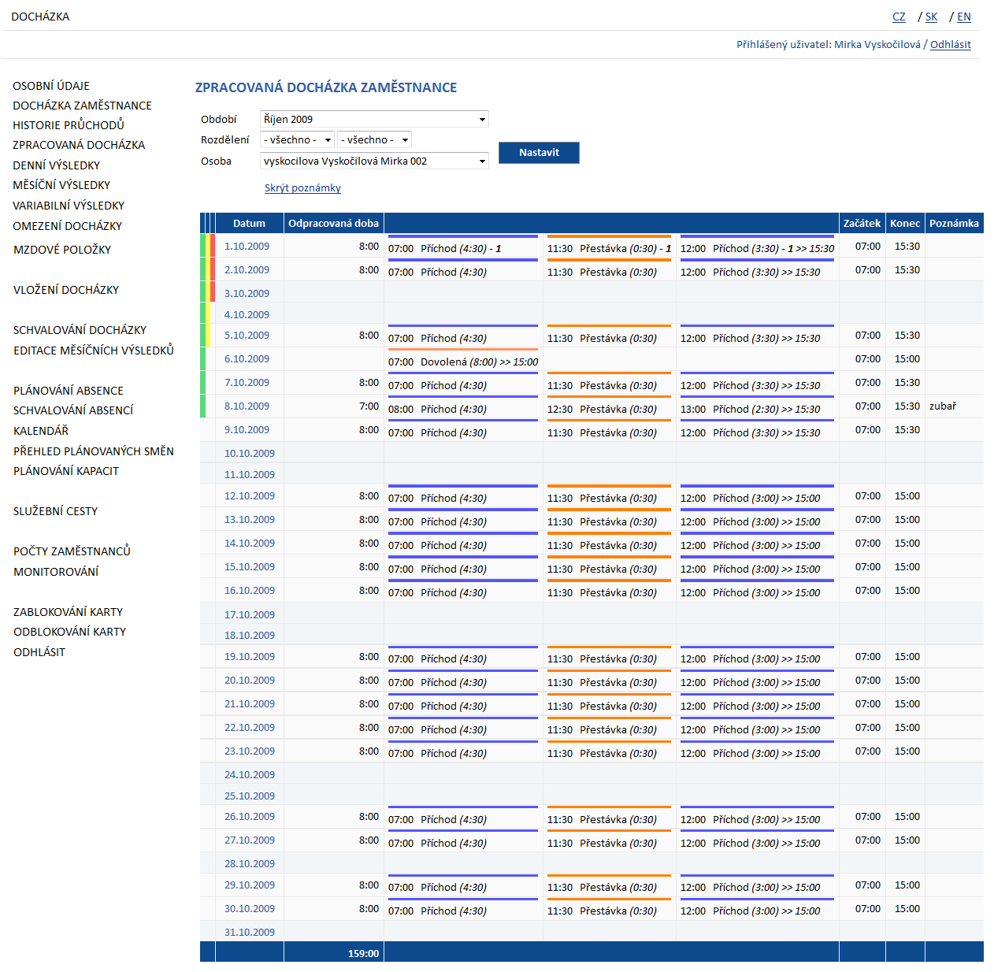The image size is (994, 972).
Task: Open the date link 8.10.2009
Action: (247, 406)
